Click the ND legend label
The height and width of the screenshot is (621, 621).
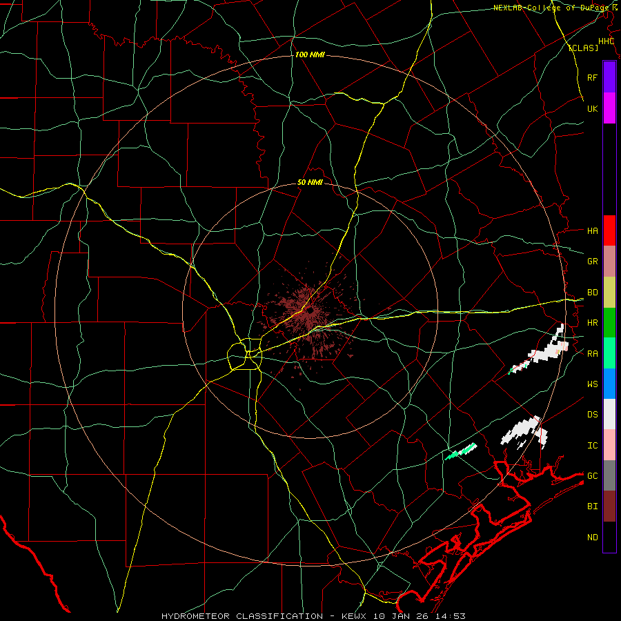[x=592, y=538]
